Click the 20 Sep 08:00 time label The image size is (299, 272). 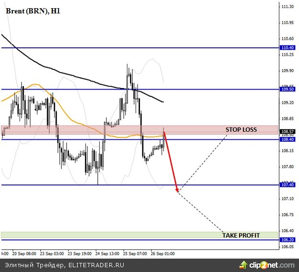(24, 252)
